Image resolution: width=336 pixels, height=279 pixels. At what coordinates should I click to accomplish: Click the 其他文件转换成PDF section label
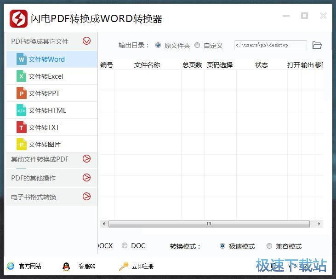tap(40, 159)
